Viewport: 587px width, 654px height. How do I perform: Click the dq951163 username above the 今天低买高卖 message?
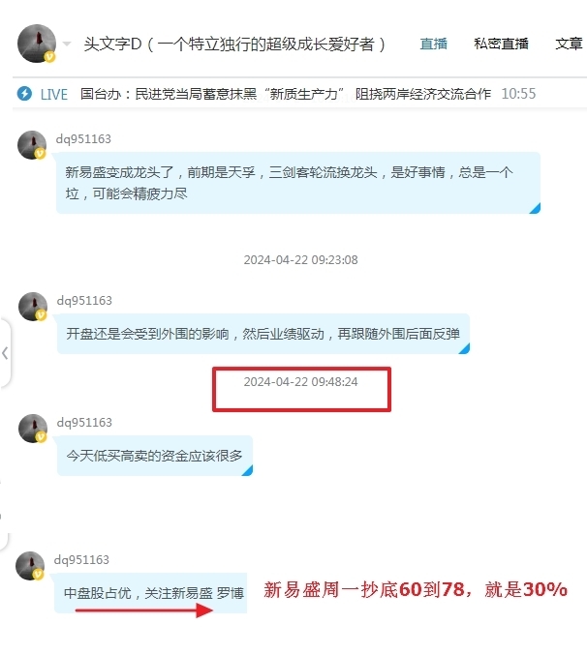click(84, 423)
